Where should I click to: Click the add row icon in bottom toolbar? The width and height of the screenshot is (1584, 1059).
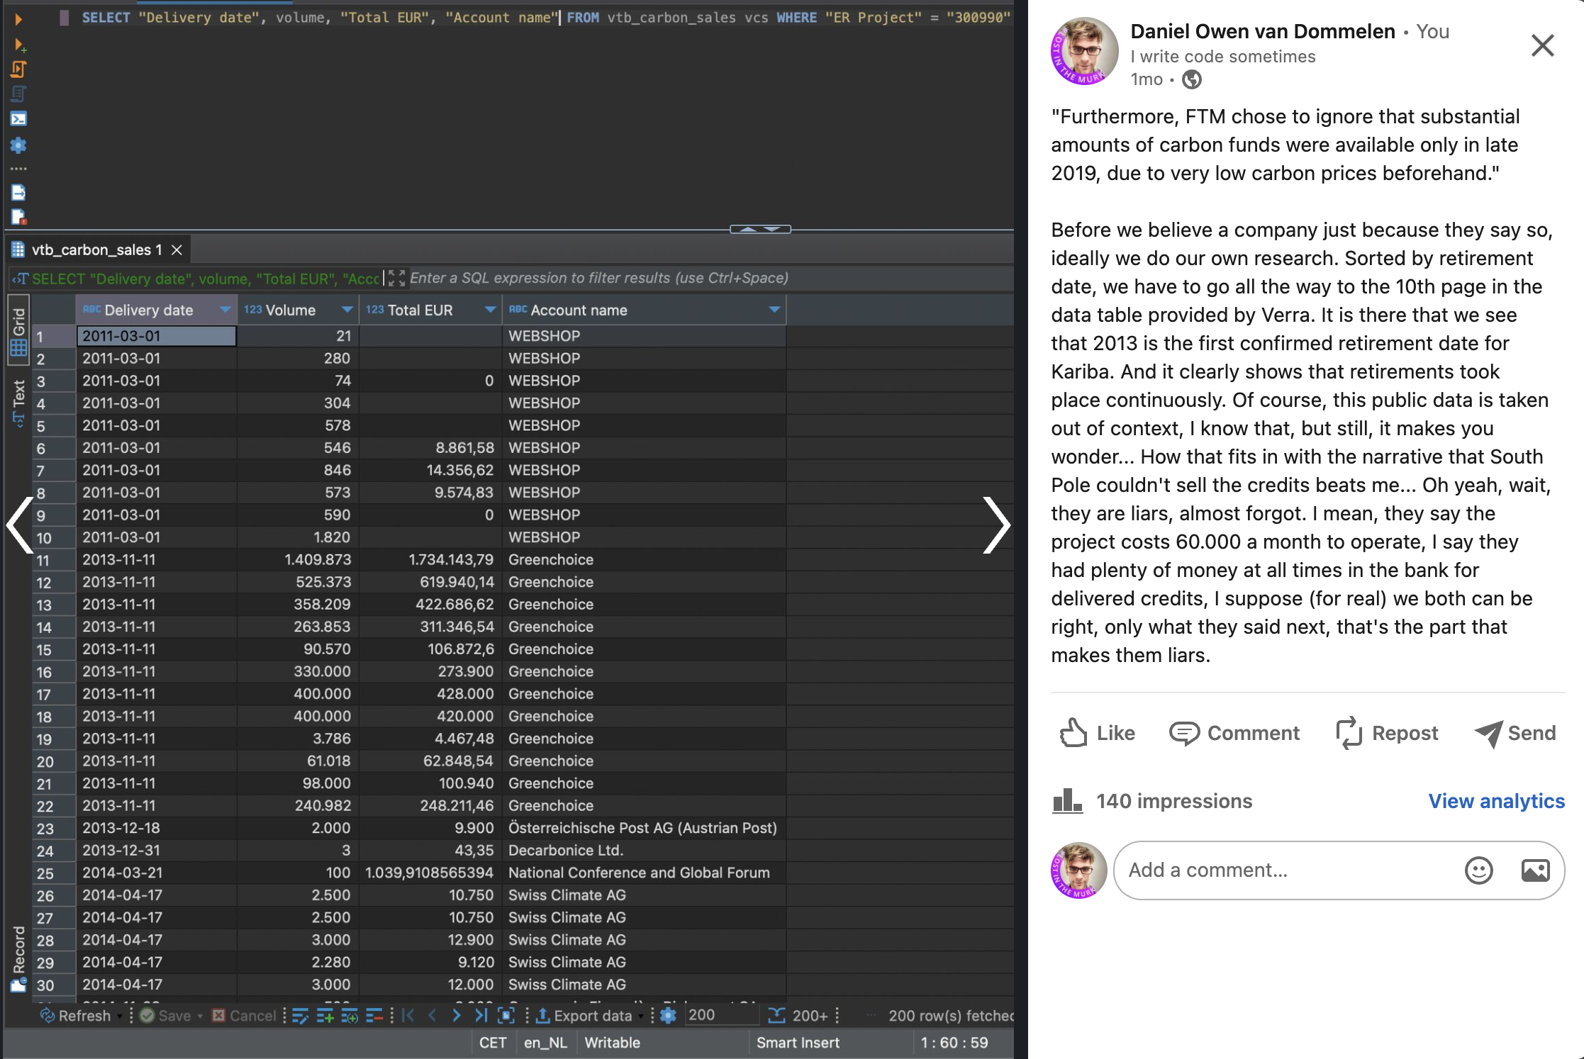click(x=325, y=1016)
